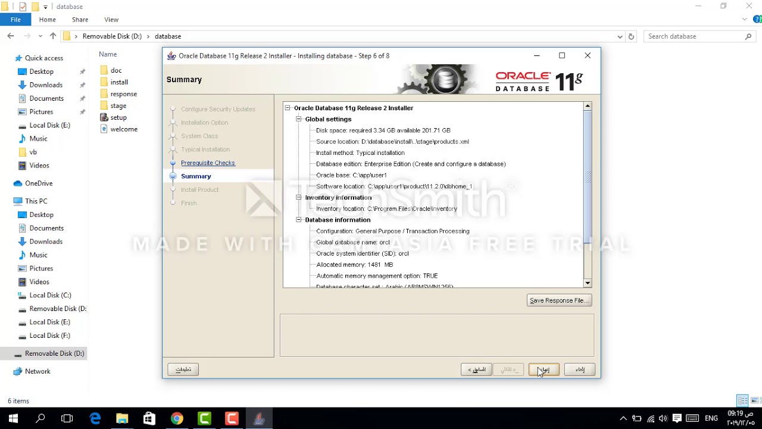Click Name column header in Explorer
762x429 pixels.
click(108, 54)
